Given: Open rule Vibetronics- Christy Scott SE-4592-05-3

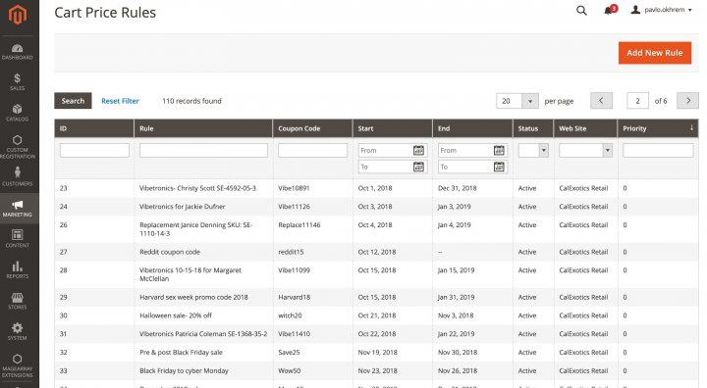Looking at the screenshot, I should [197, 188].
